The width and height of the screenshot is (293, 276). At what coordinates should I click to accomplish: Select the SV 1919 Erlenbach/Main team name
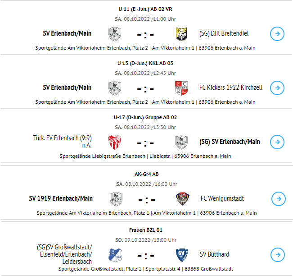click(x=61, y=198)
